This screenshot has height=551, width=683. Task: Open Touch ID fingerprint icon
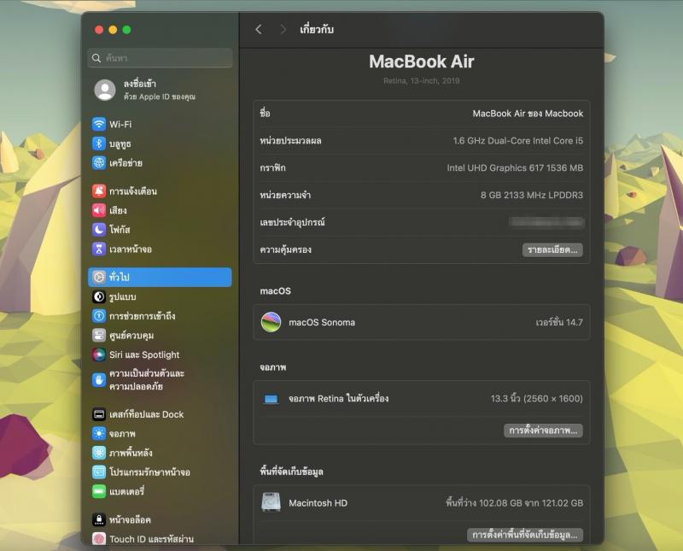click(99, 539)
